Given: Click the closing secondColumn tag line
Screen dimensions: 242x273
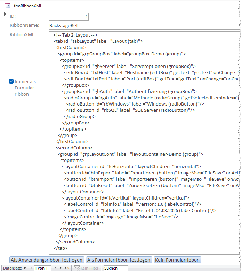Looking at the screenshot, I should pyautogui.click(x=75, y=242).
